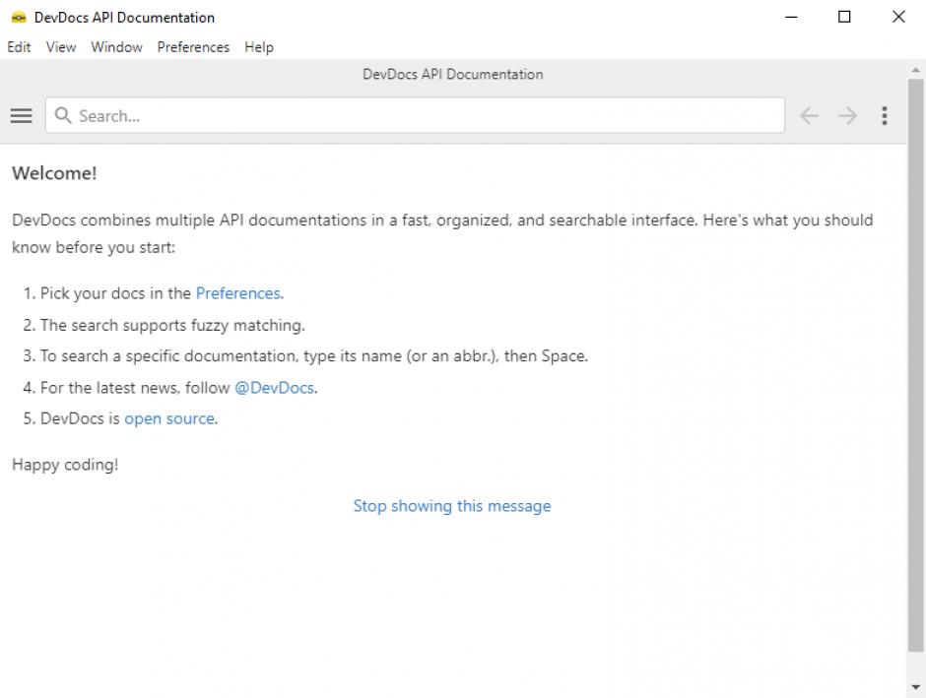The width and height of the screenshot is (926, 698).
Task: Click the search supports fuzzy matching line
Action: point(172,325)
